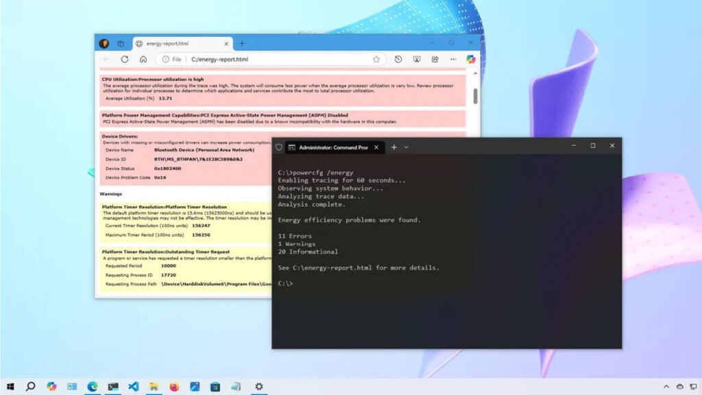The image size is (702, 395).
Task: Open Windows Start menu
Action: pos(10,387)
